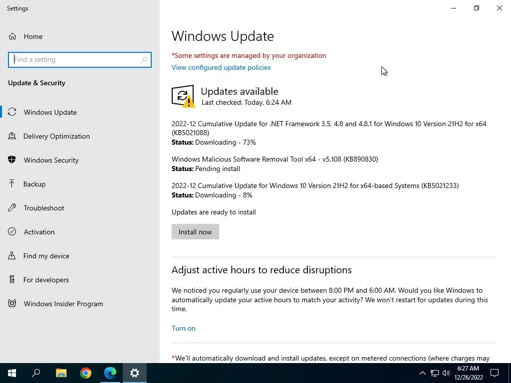Click the Last checked: Today, 6:24 AM text
Viewport: 511px width, 383px height.
247,102
